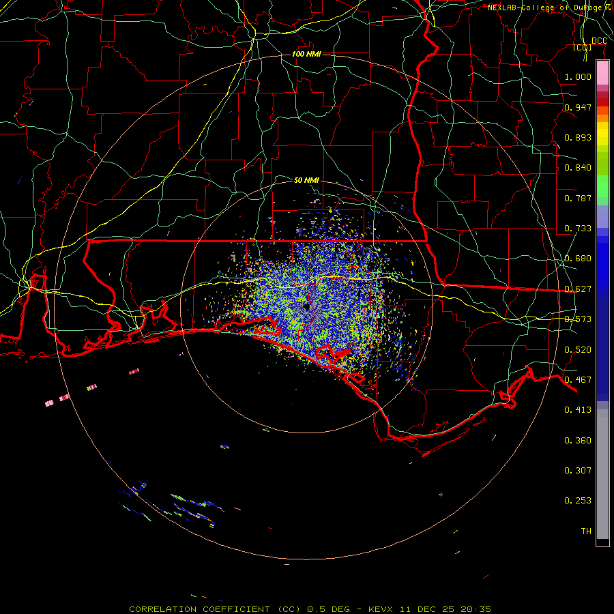This screenshot has width=614, height=614.
Task: Click the 0.520 scale value
Action: pos(578,350)
